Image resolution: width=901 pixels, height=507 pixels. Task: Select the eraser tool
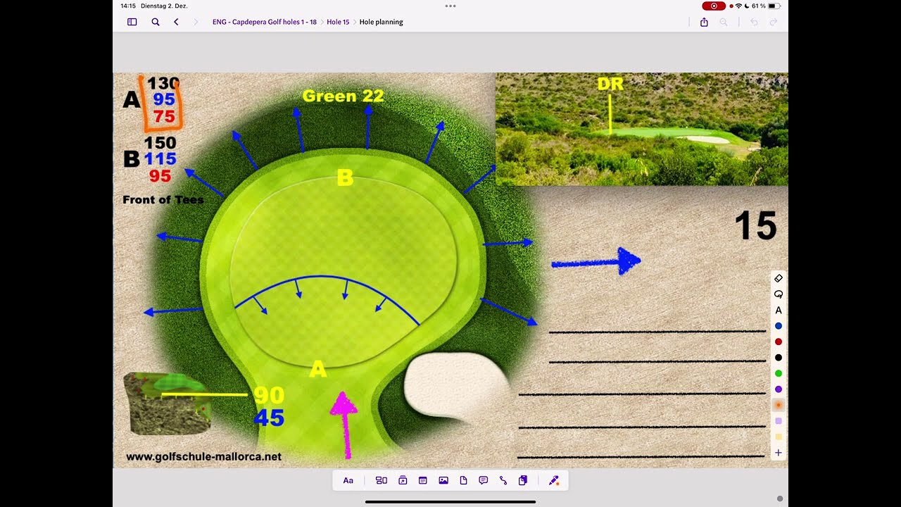(x=779, y=278)
